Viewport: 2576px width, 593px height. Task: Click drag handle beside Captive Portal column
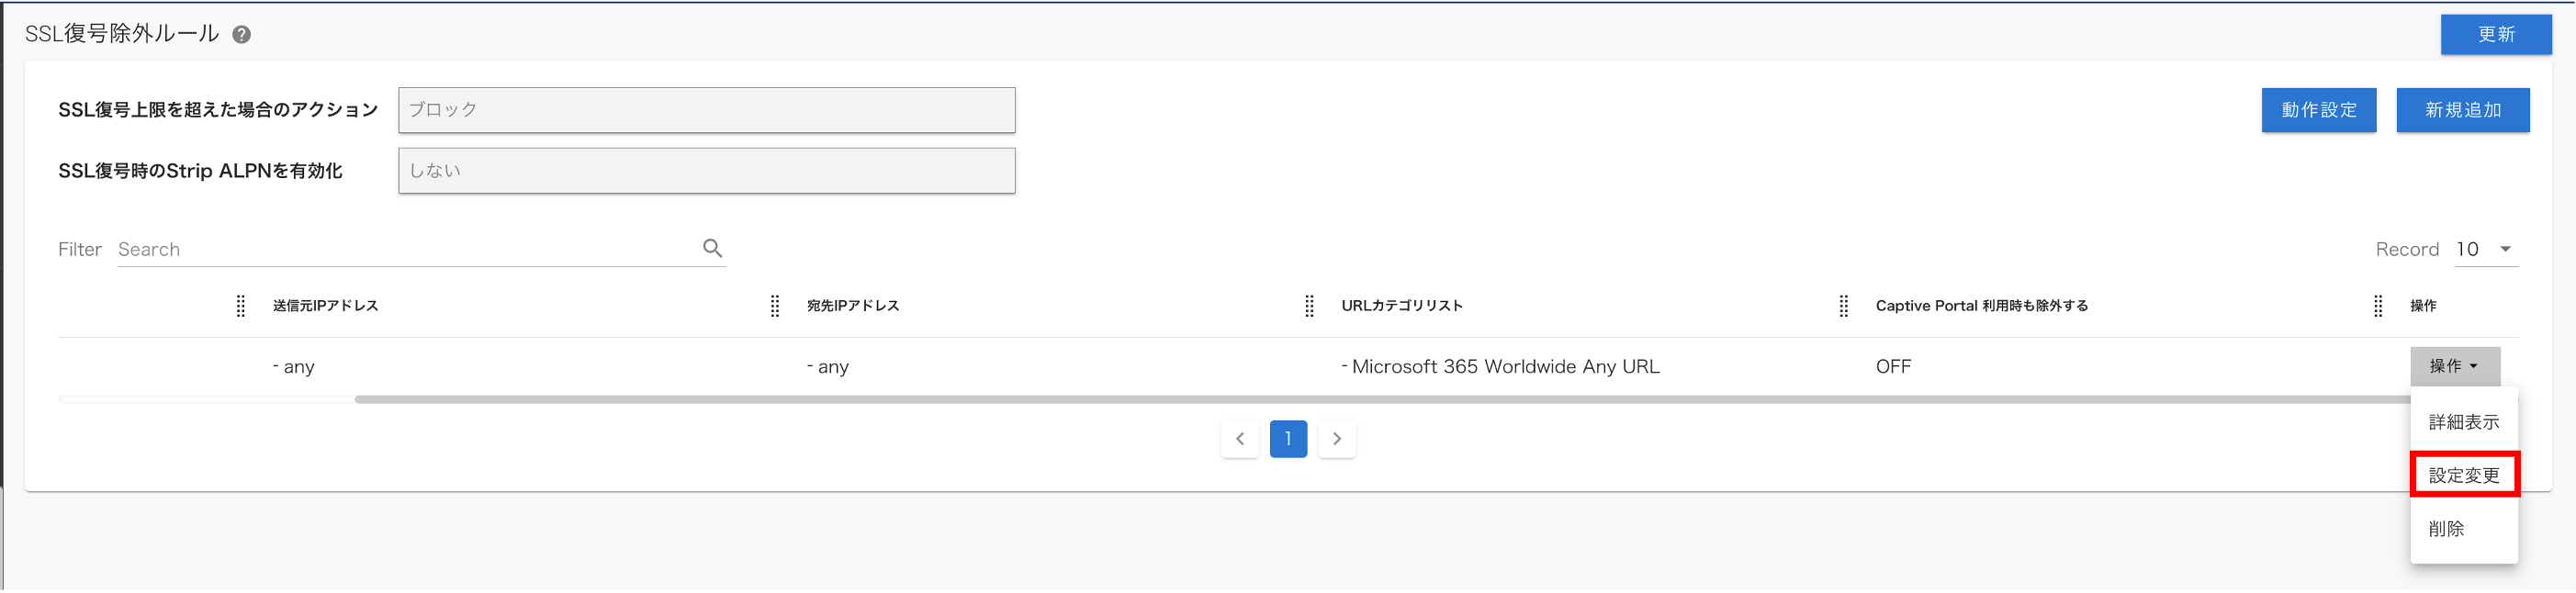click(1843, 306)
